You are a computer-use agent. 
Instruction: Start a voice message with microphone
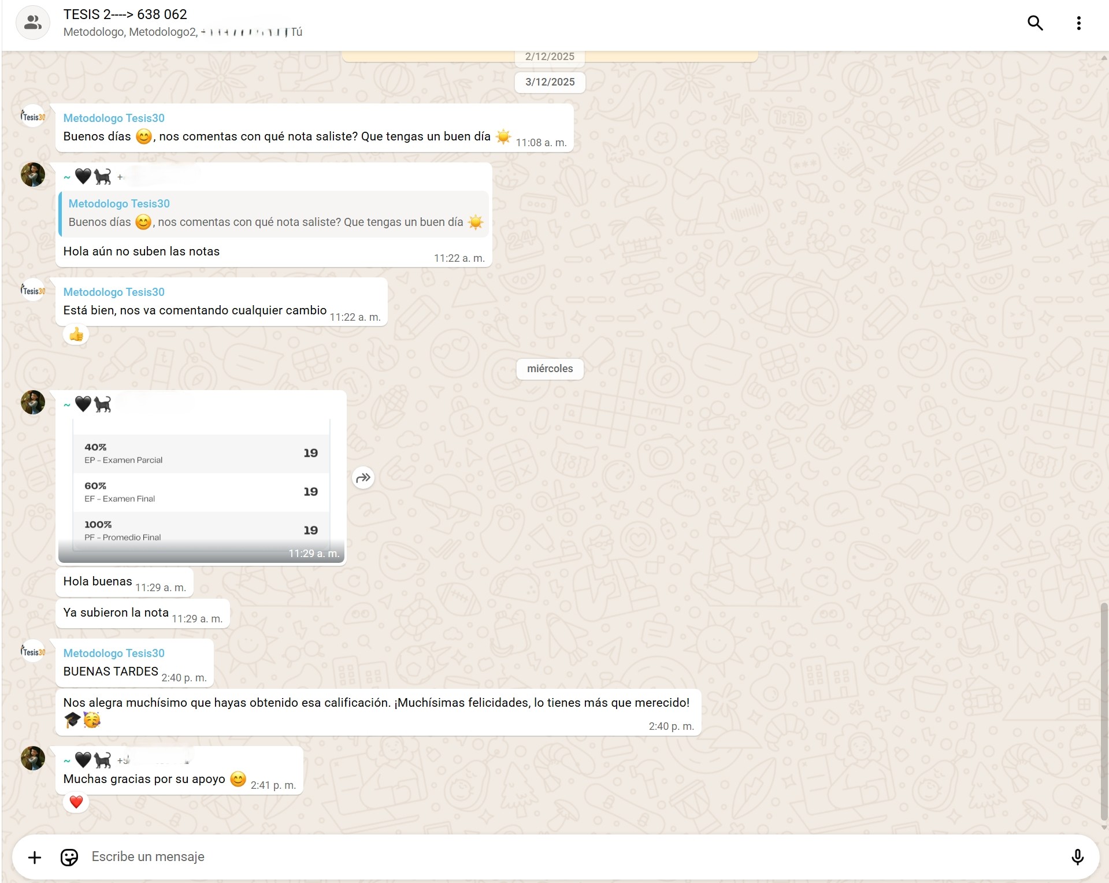click(x=1077, y=857)
